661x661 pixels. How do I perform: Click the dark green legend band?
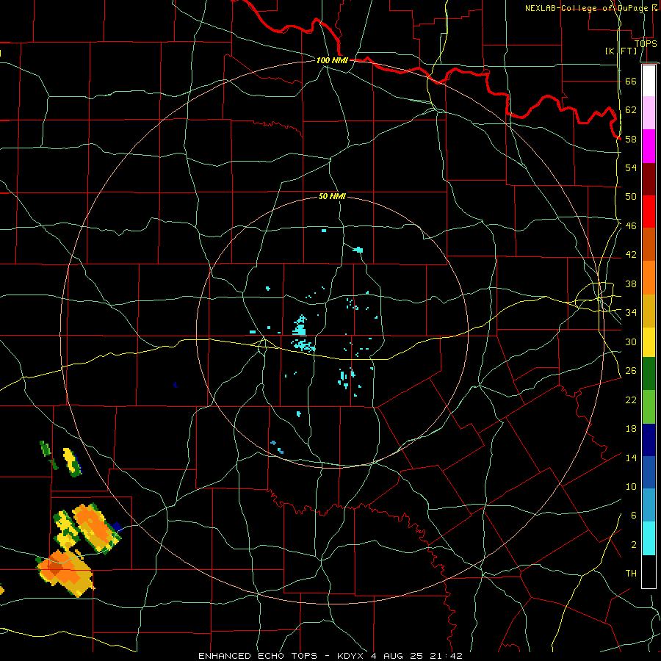coord(649,374)
